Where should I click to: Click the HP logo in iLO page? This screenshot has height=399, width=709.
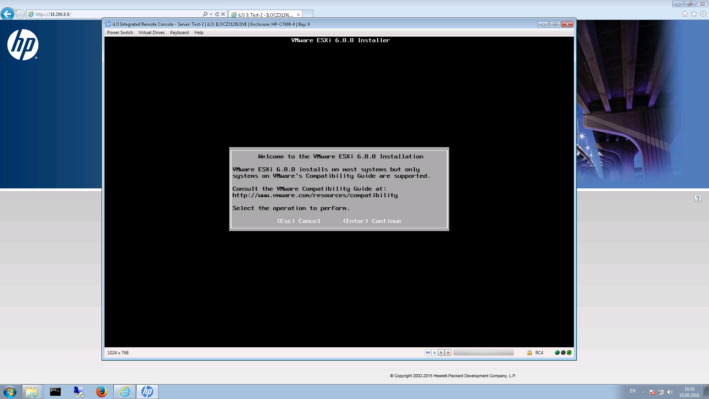coord(23,45)
